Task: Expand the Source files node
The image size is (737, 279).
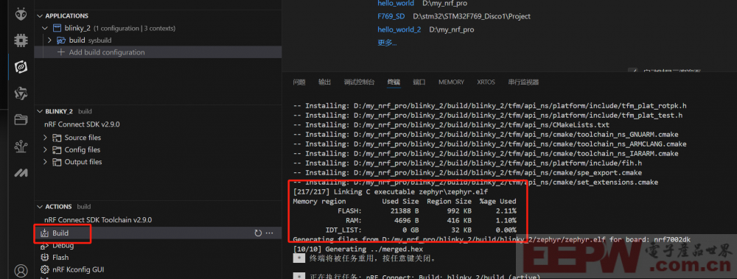Action: (45, 138)
